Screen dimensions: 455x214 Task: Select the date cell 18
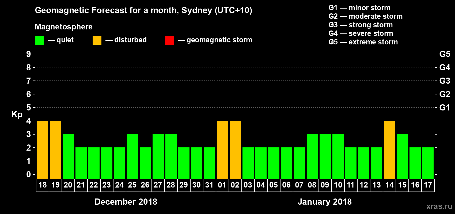click(43, 185)
